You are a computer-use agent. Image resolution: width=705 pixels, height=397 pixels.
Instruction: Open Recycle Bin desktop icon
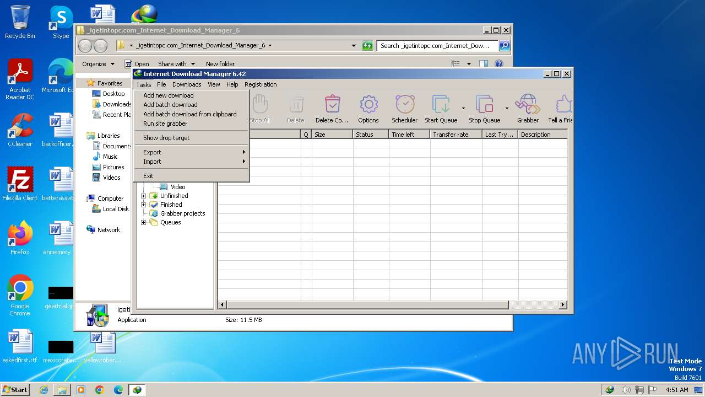(x=20, y=22)
